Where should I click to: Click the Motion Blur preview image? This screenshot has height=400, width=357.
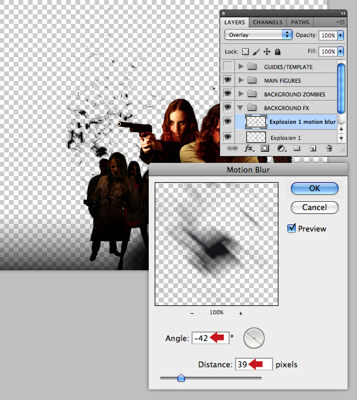[217, 244]
